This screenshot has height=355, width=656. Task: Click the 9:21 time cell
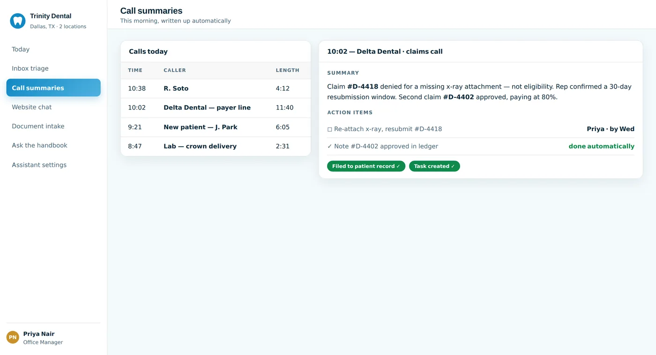click(135, 127)
